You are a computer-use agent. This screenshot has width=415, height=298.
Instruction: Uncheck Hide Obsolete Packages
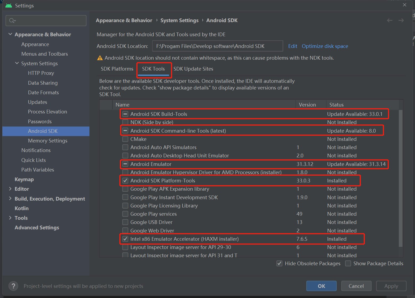(x=279, y=263)
